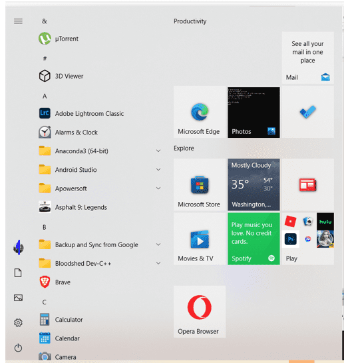Open Settings gear in sidebar
This screenshot has width=344, height=363.
(18, 322)
